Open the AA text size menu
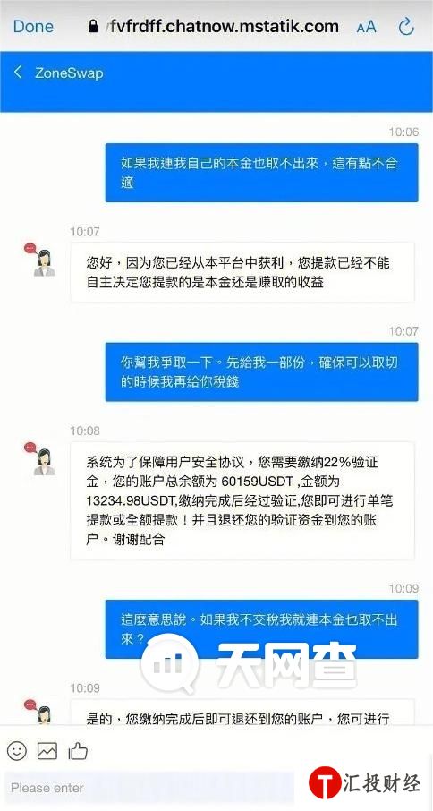The height and width of the screenshot is (811, 433). [x=366, y=27]
